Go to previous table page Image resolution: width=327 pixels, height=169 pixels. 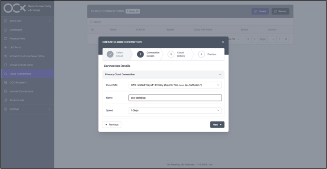click(255, 39)
